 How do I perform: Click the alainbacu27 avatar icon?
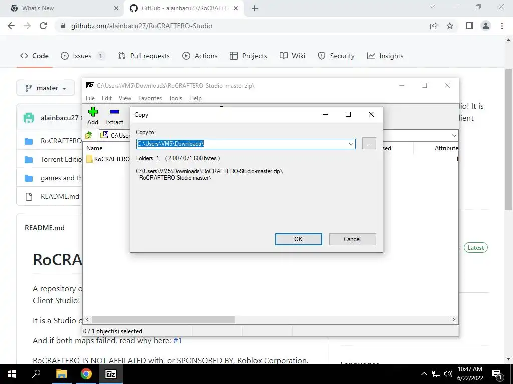(29, 118)
